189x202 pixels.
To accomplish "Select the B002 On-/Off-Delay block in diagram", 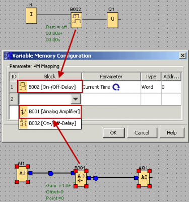I will [77, 20].
